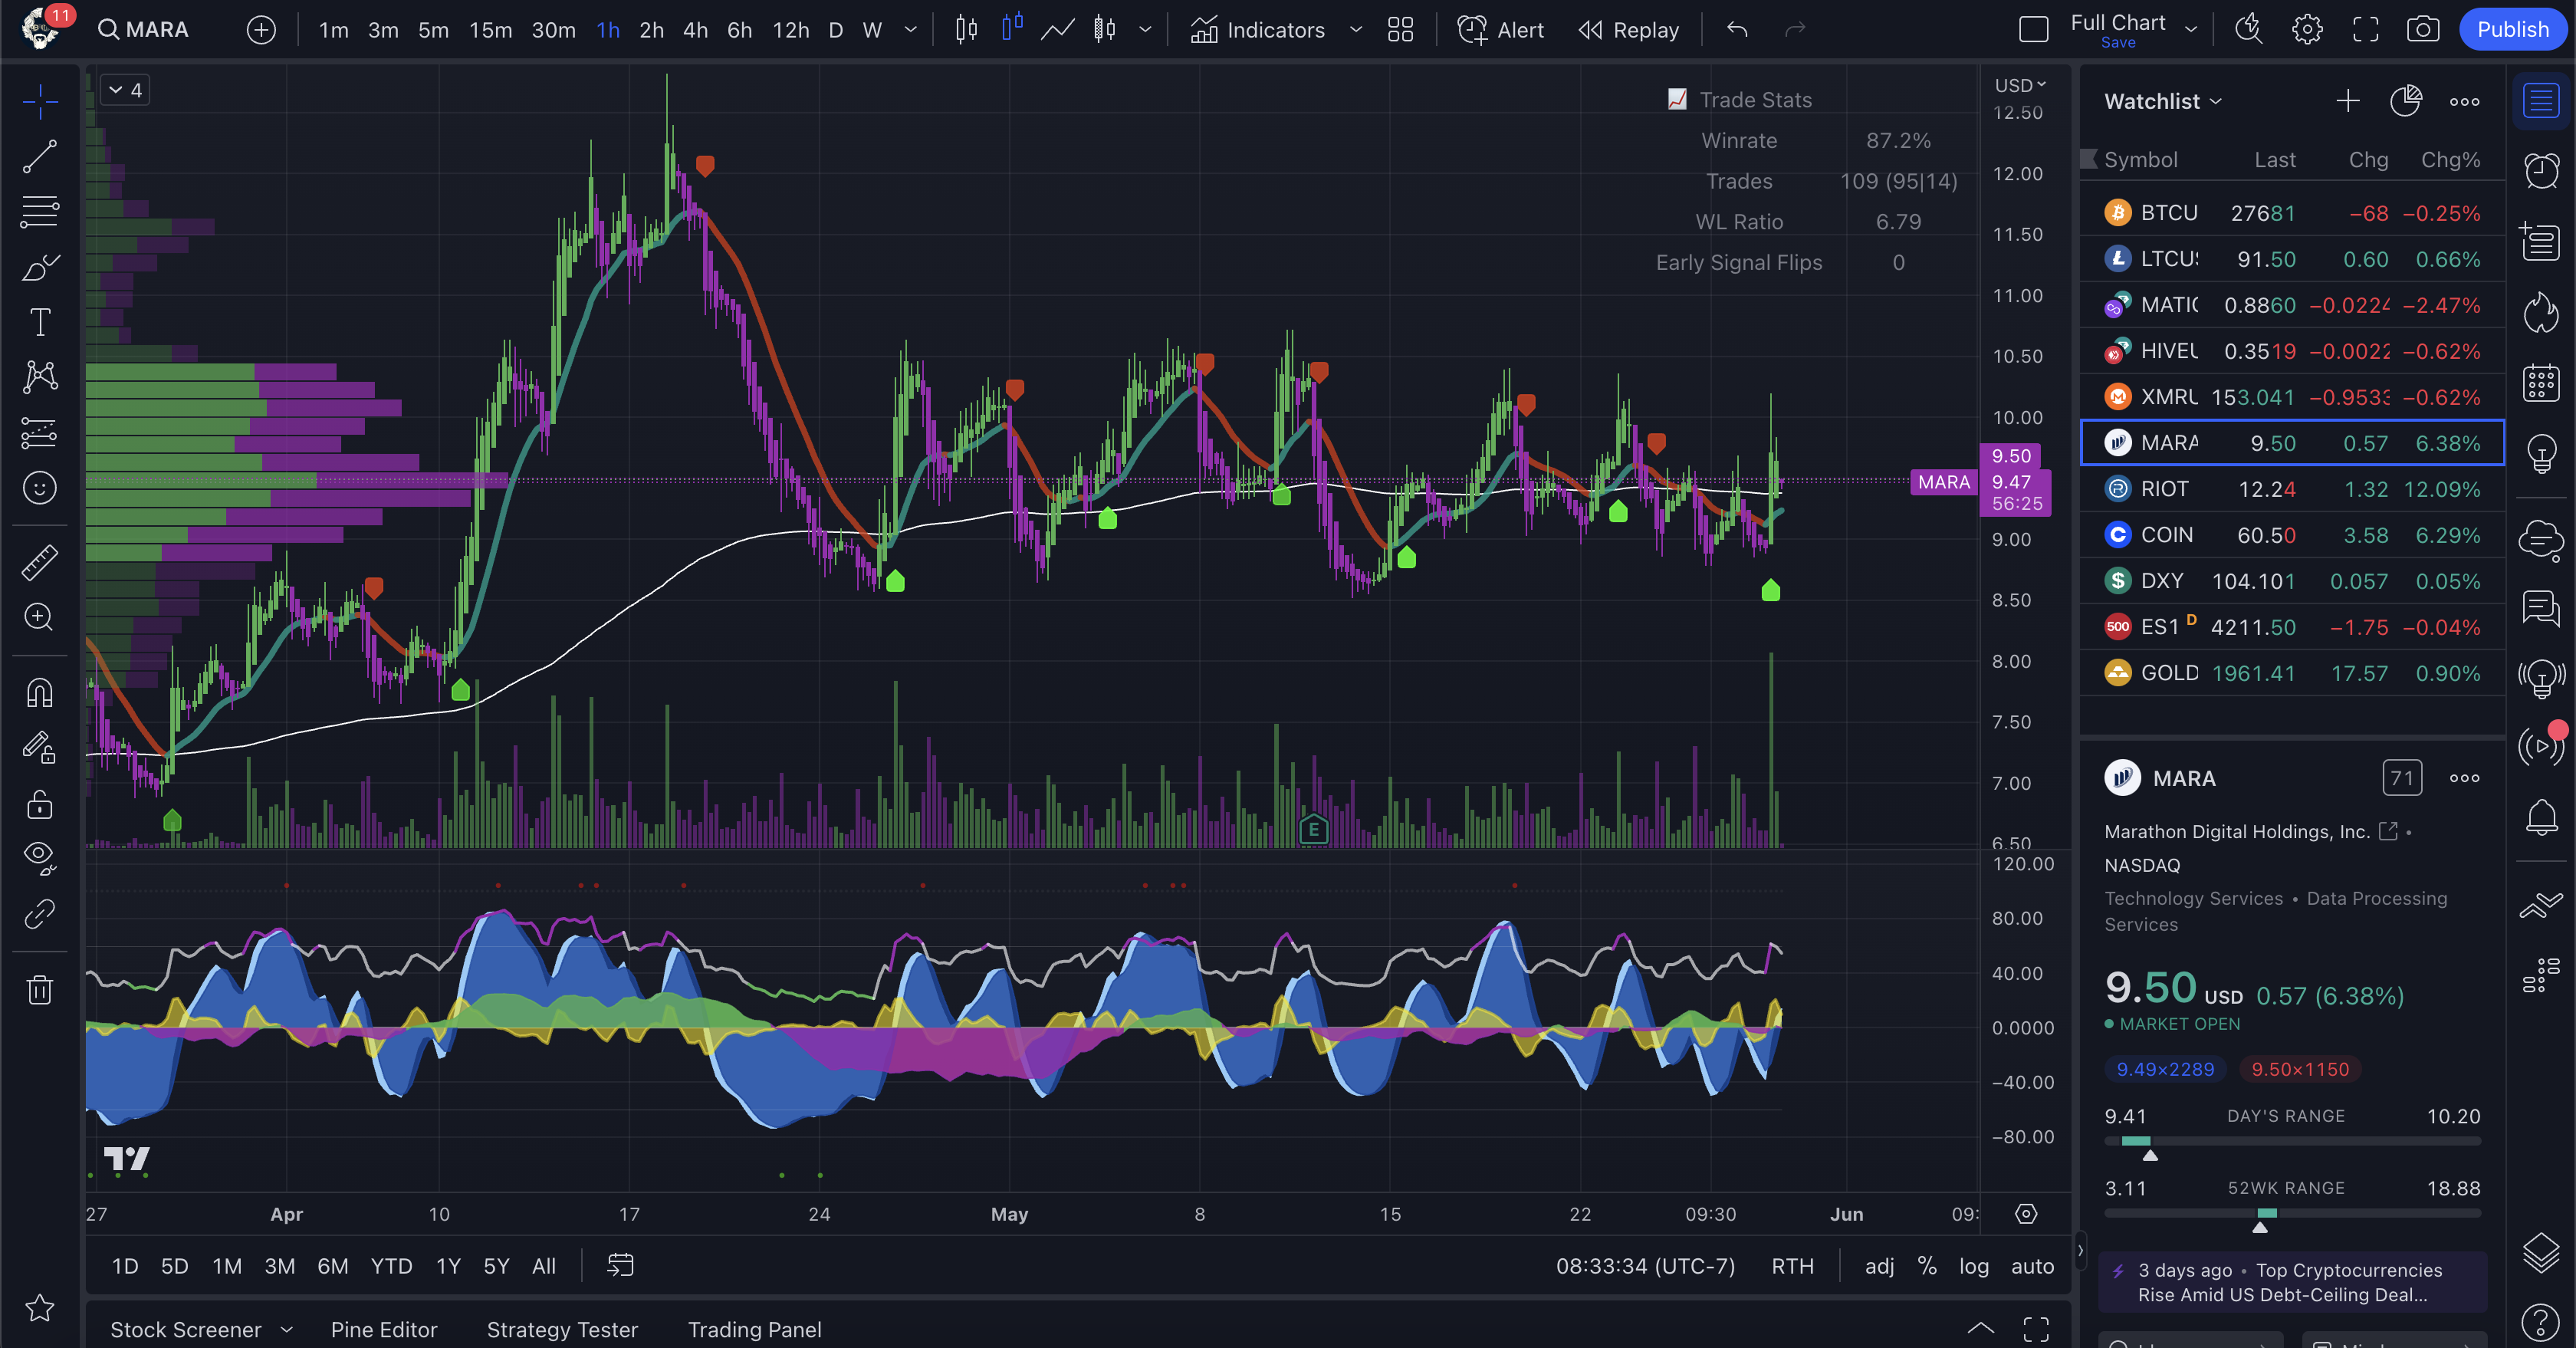
Task: Open chart settings gear
Action: pyautogui.click(x=2307, y=30)
